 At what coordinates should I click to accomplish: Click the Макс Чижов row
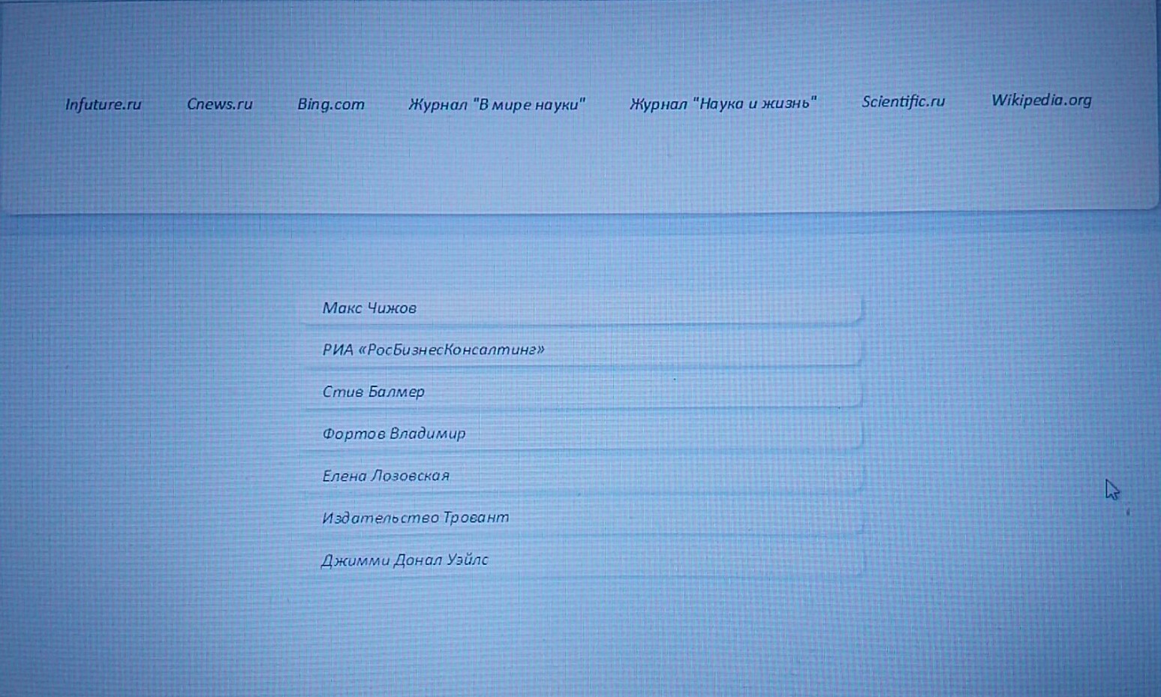[582, 308]
